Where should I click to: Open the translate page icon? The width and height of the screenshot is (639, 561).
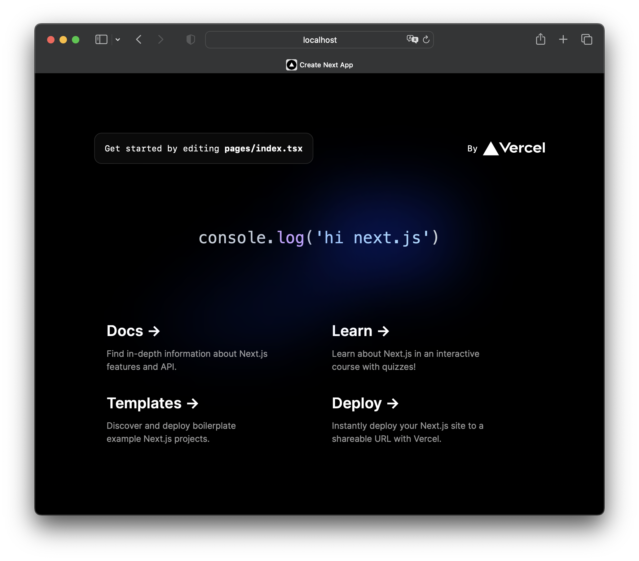click(412, 39)
